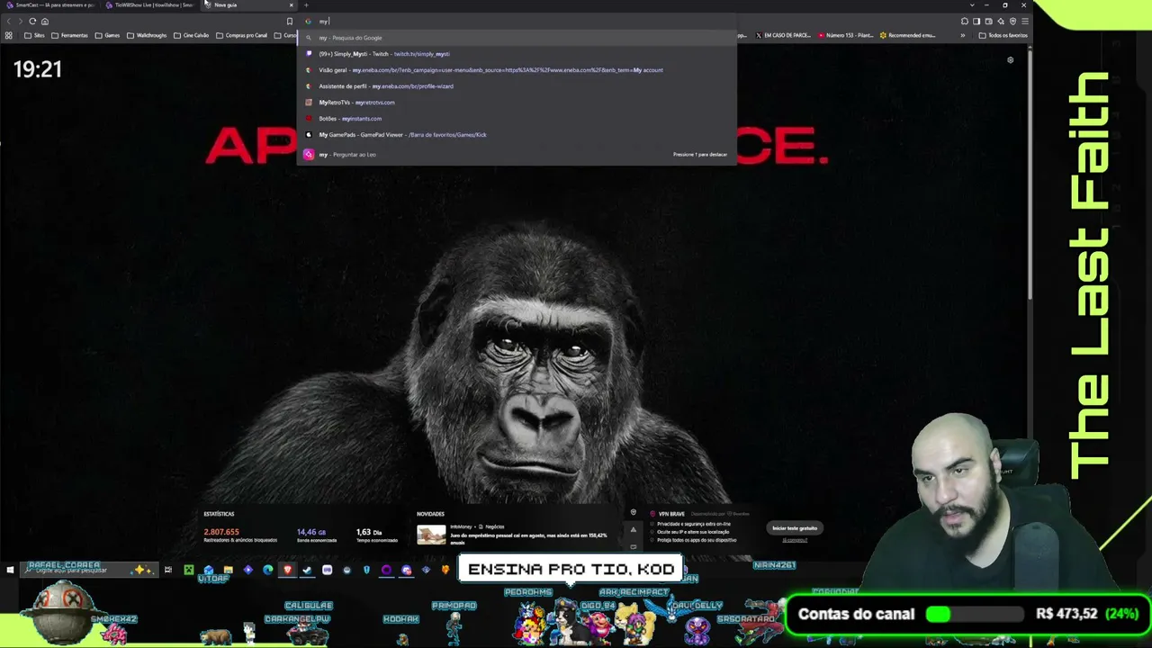Open the browser extensions puzzle icon
Screen dimensions: 1152x648
click(x=965, y=21)
